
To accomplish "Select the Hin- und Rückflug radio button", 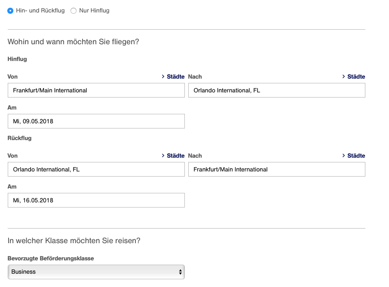I will pyautogui.click(x=10, y=11).
